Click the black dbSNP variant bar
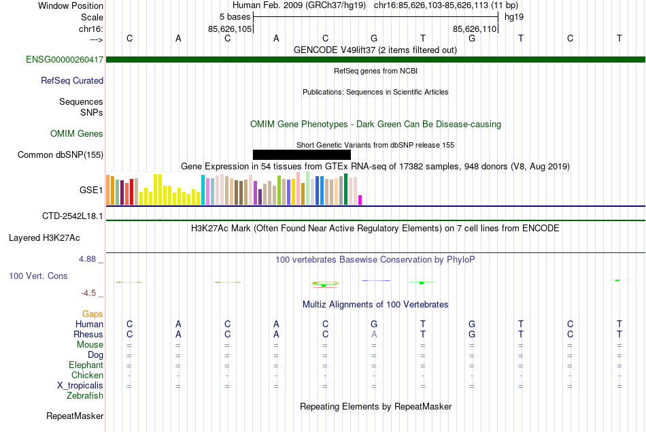 click(301, 154)
